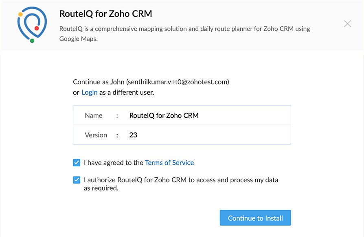Click the RouteIQ map pin logo

[x=32, y=25]
